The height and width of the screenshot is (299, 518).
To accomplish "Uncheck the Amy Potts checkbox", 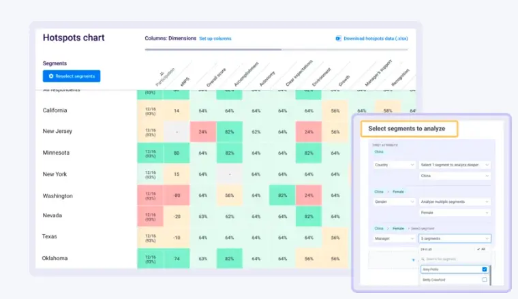I will pyautogui.click(x=485, y=269).
